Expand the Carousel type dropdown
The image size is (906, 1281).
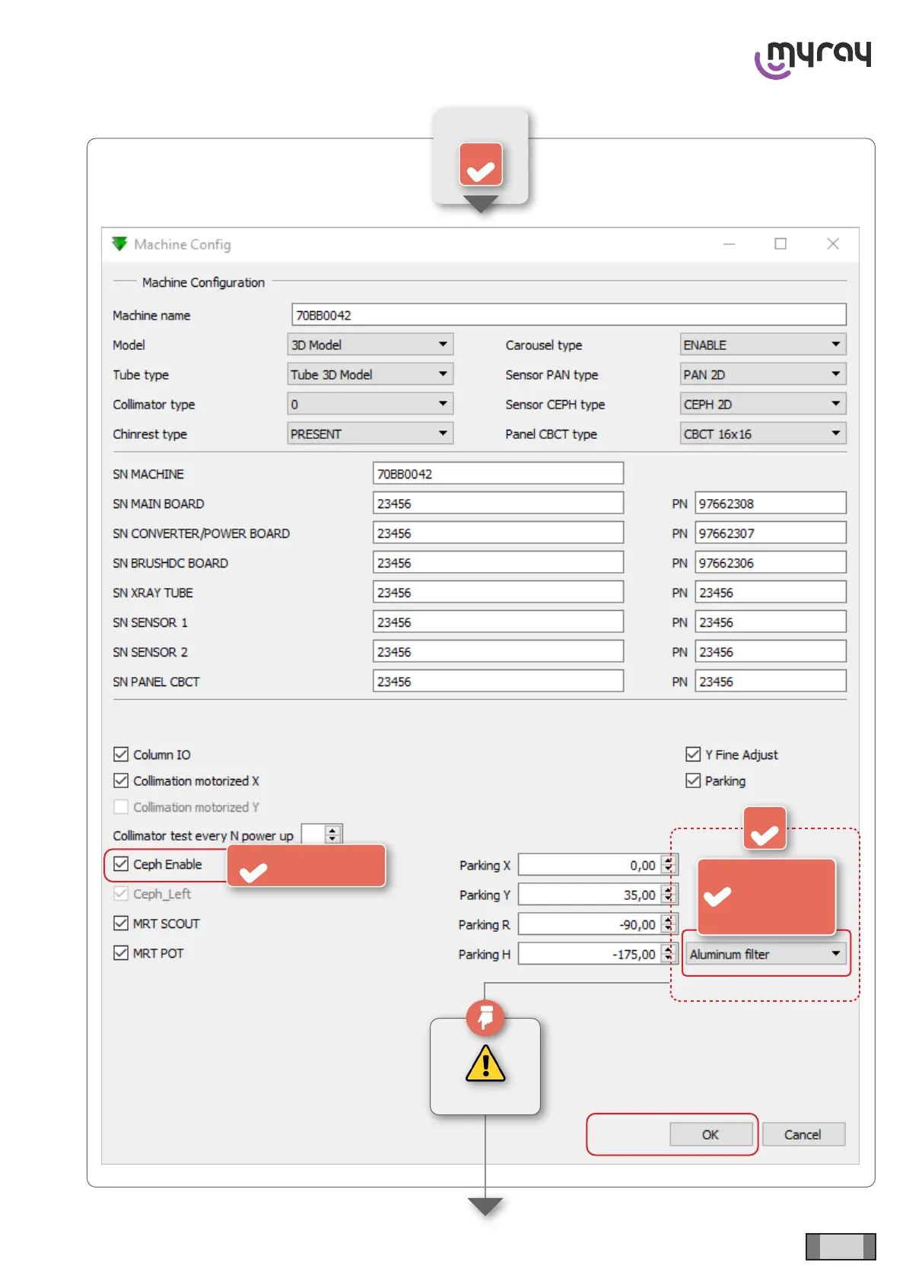762,345
